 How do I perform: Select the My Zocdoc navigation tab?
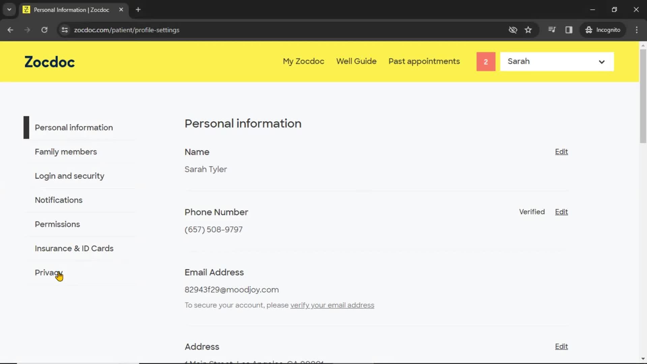[304, 61]
